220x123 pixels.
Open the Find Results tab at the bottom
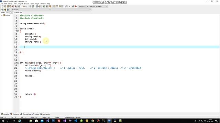pyautogui.click(x=45, y=114)
